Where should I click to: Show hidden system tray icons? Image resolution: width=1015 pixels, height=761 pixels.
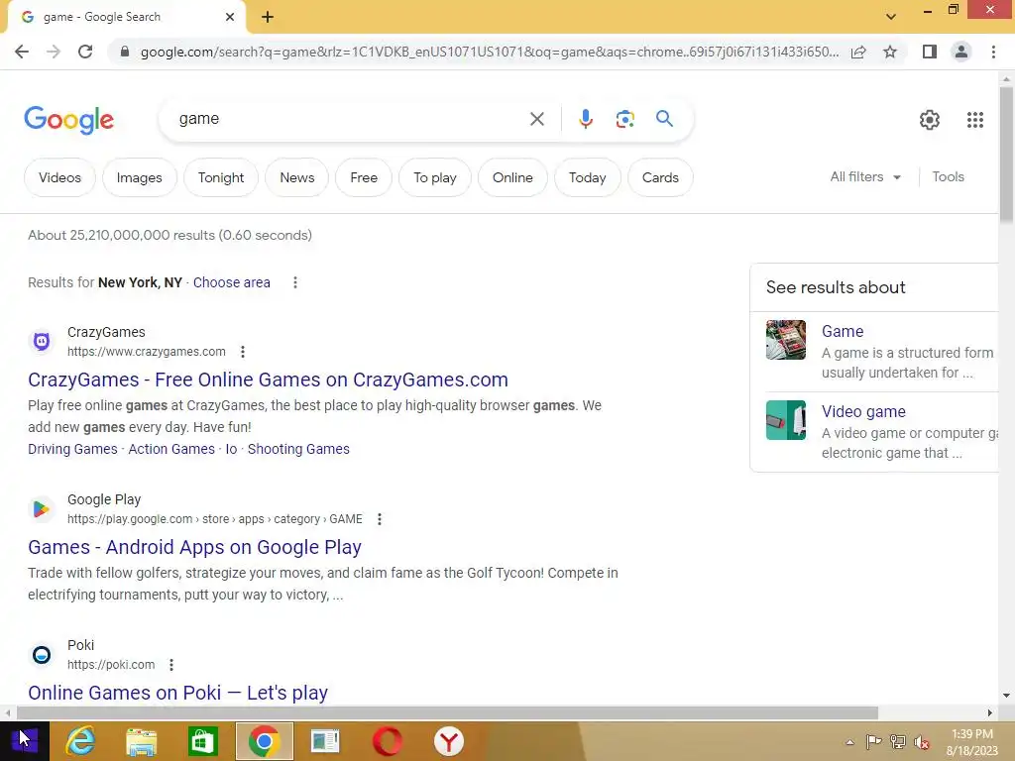pyautogui.click(x=849, y=742)
